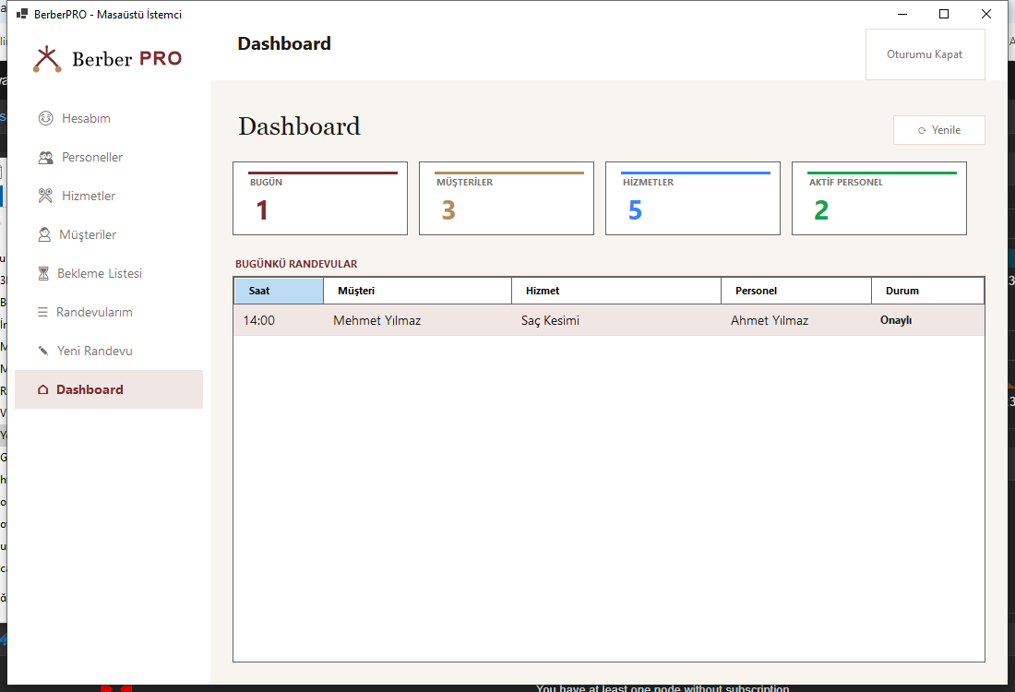The height and width of the screenshot is (692, 1015).
Task: Click the AKTİF PERSONEL stat card
Action: 879,198
